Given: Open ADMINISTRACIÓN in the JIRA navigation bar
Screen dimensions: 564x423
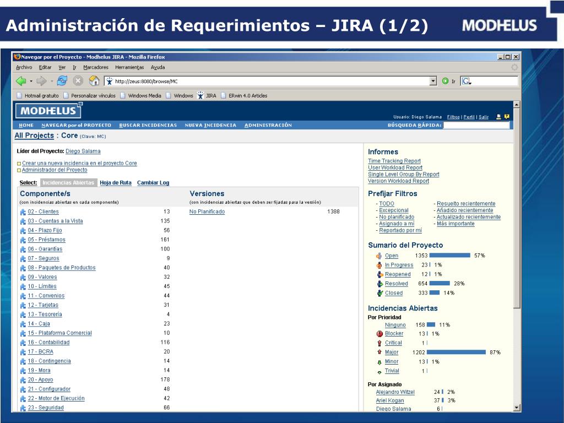Looking at the screenshot, I should click(x=268, y=125).
